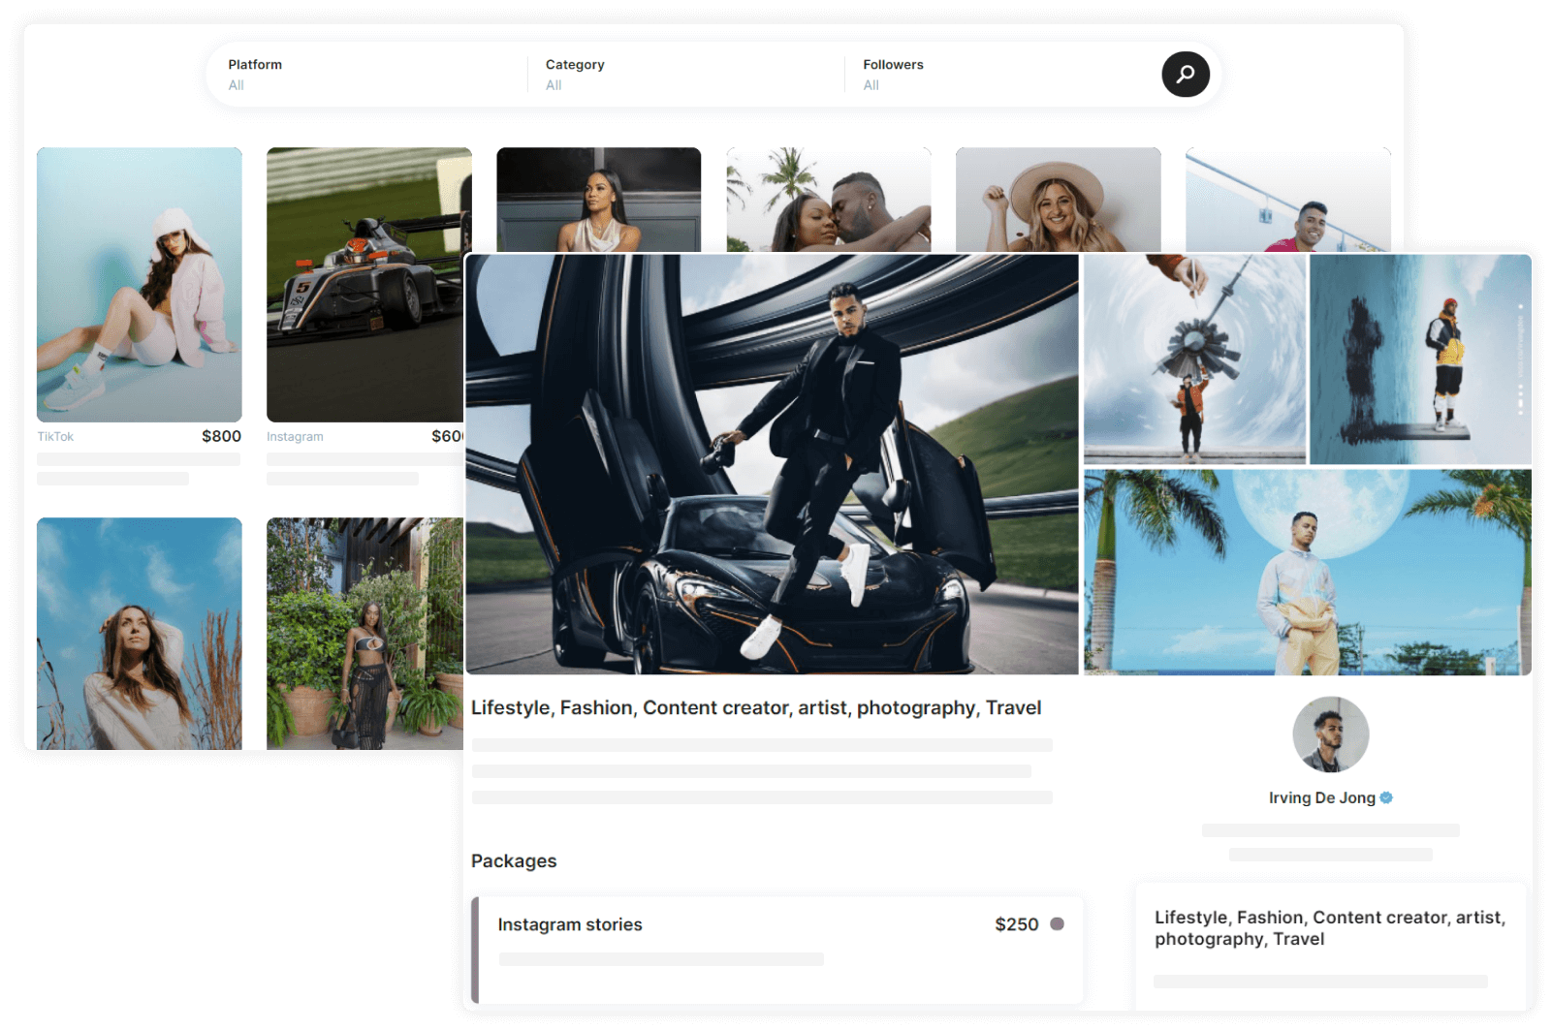Click the Instagram platform label on race card

coord(295,437)
